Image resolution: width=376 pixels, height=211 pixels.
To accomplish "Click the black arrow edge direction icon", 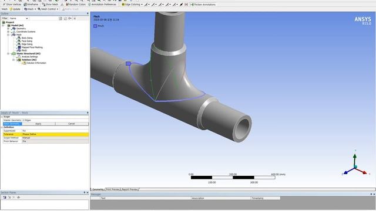I will point(182,5).
